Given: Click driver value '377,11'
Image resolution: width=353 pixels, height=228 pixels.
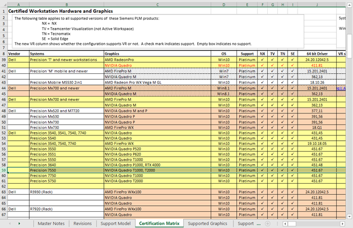Looking at the screenshot, I should click(317, 111).
